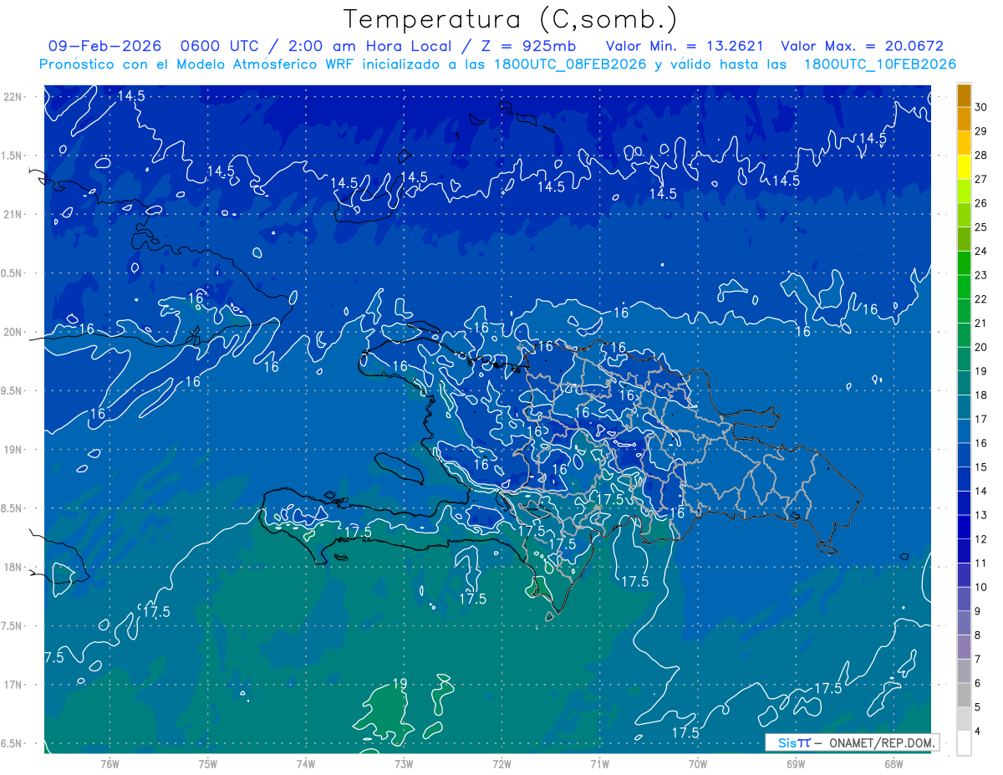This screenshot has height=775, width=1003.
Task: Click the '18N' latitude axis label
Action: click(13, 567)
